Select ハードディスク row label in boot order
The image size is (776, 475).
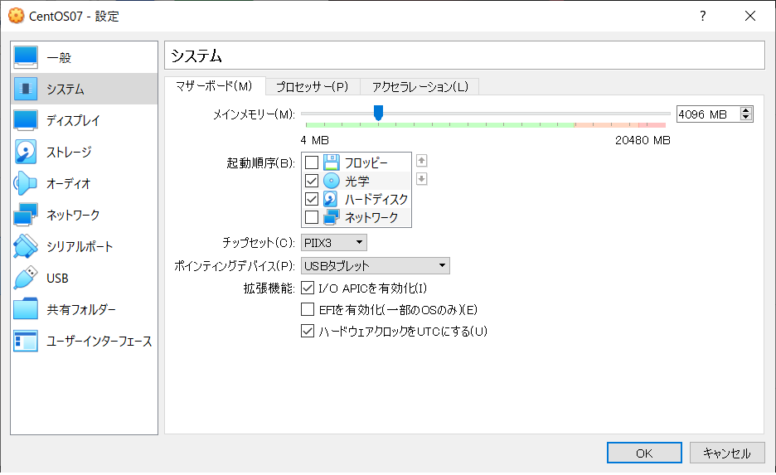coord(376,199)
